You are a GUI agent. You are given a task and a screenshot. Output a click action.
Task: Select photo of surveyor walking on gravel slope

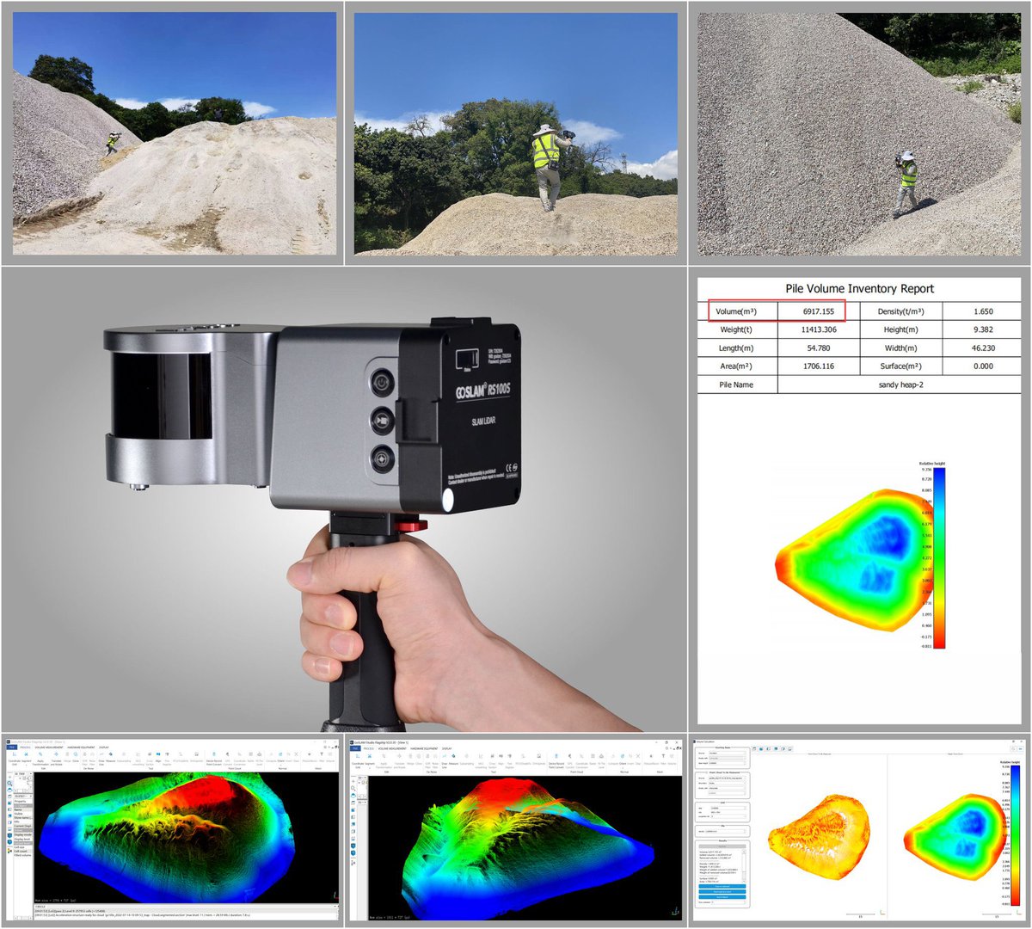pyautogui.click(x=858, y=133)
